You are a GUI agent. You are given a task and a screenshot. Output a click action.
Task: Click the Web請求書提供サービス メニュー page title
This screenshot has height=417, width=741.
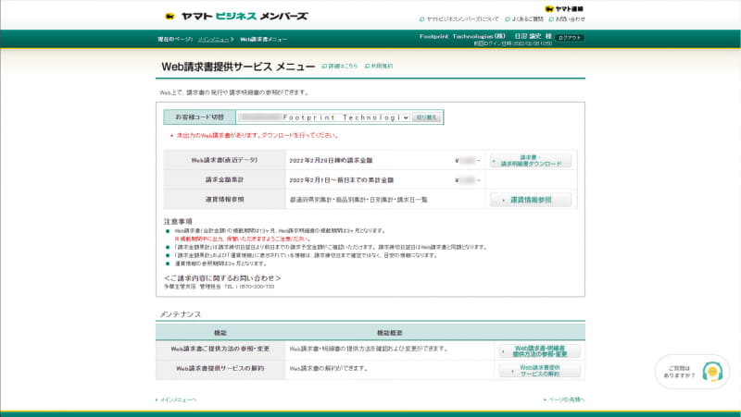click(x=238, y=67)
